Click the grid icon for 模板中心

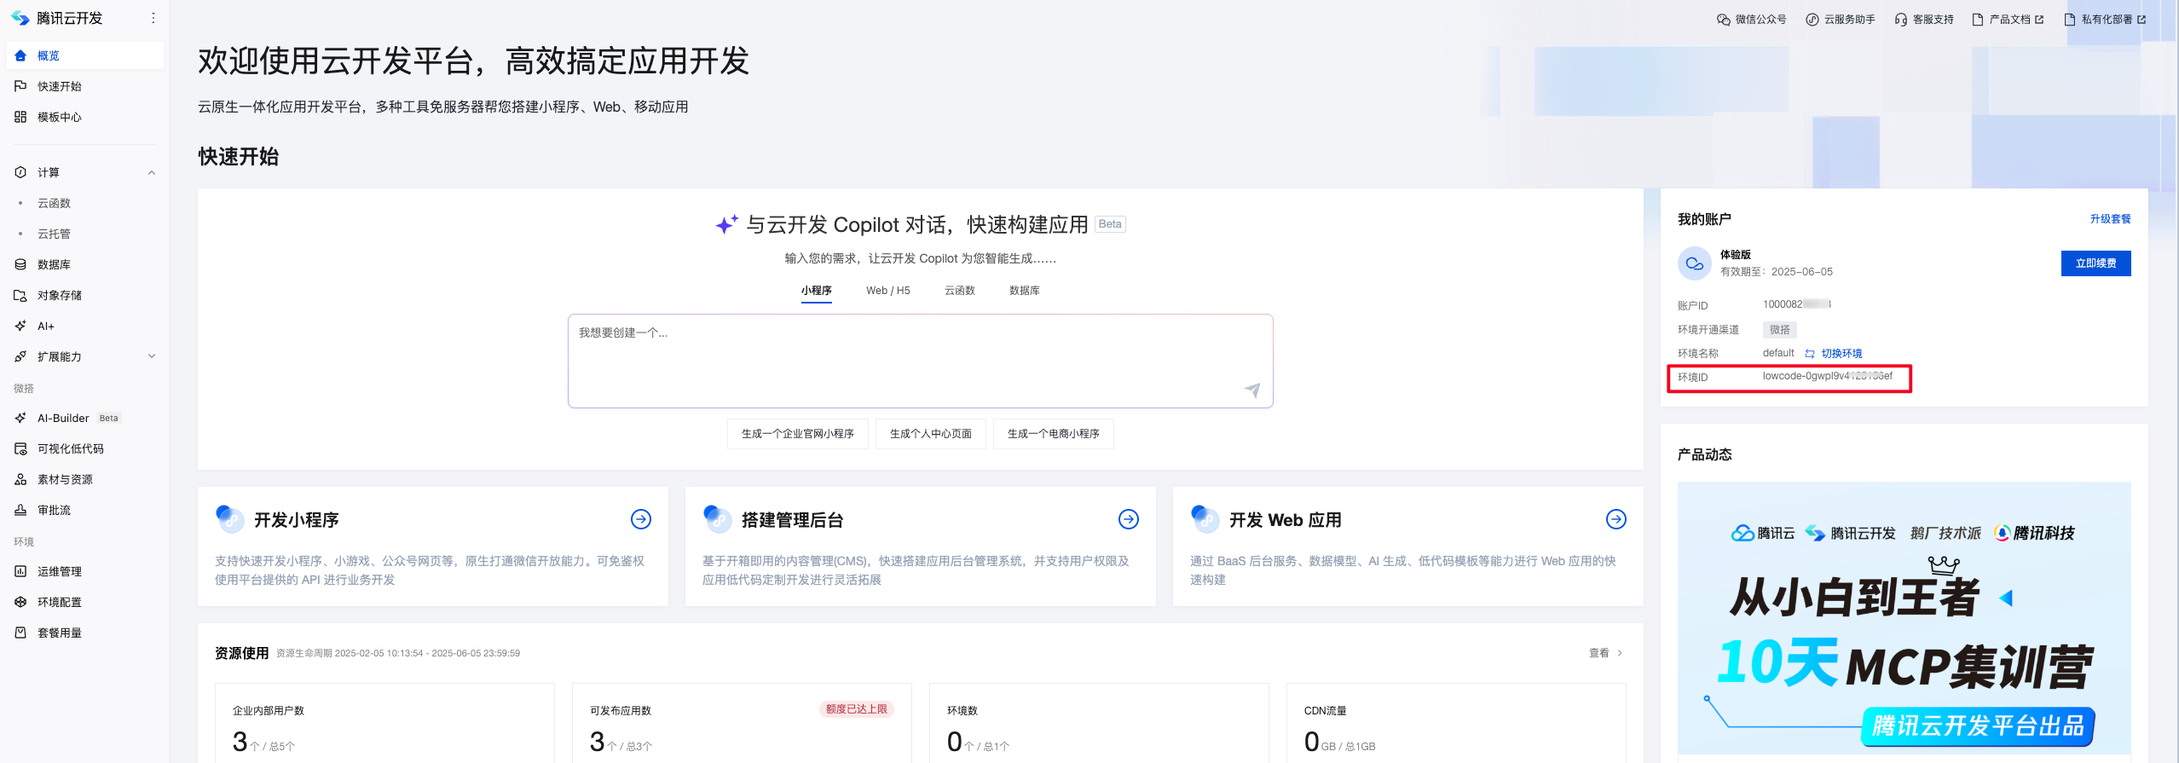pos(20,117)
